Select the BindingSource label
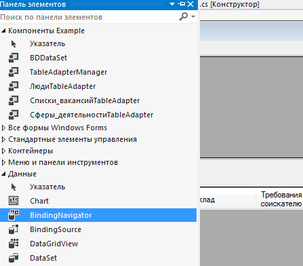 point(56,229)
